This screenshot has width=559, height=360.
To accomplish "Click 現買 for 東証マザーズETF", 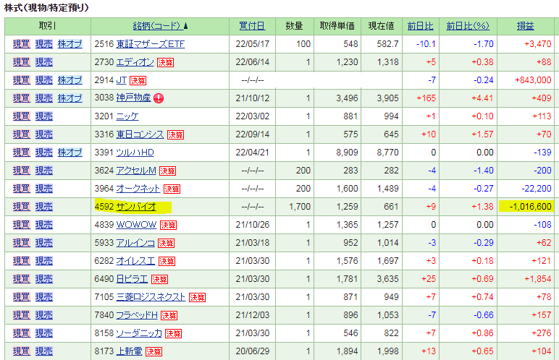I will [x=22, y=44].
